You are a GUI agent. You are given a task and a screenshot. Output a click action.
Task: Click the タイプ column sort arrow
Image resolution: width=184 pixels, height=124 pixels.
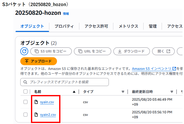point(123,92)
